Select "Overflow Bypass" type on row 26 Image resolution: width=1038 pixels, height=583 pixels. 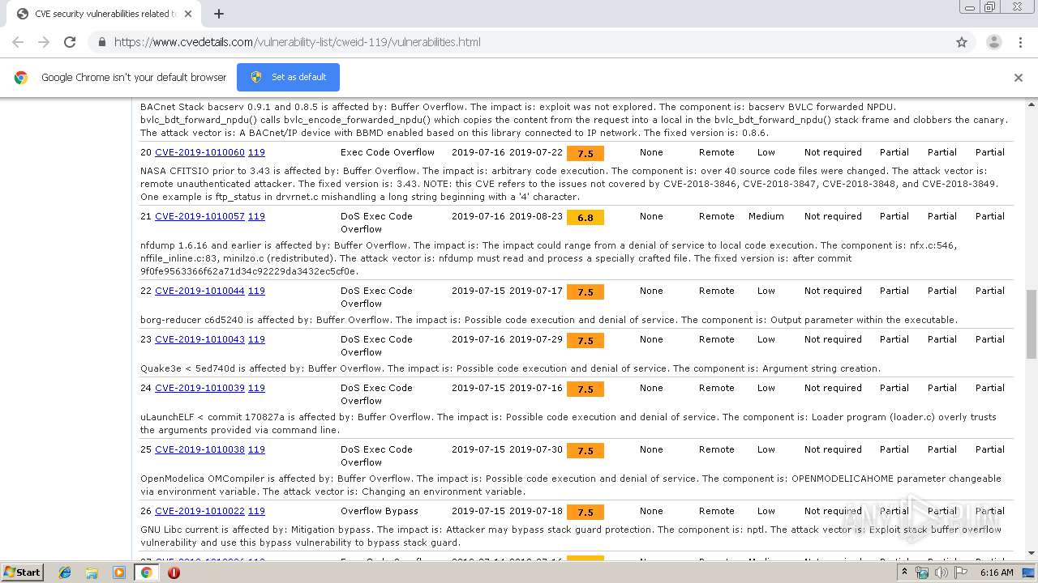(x=380, y=511)
